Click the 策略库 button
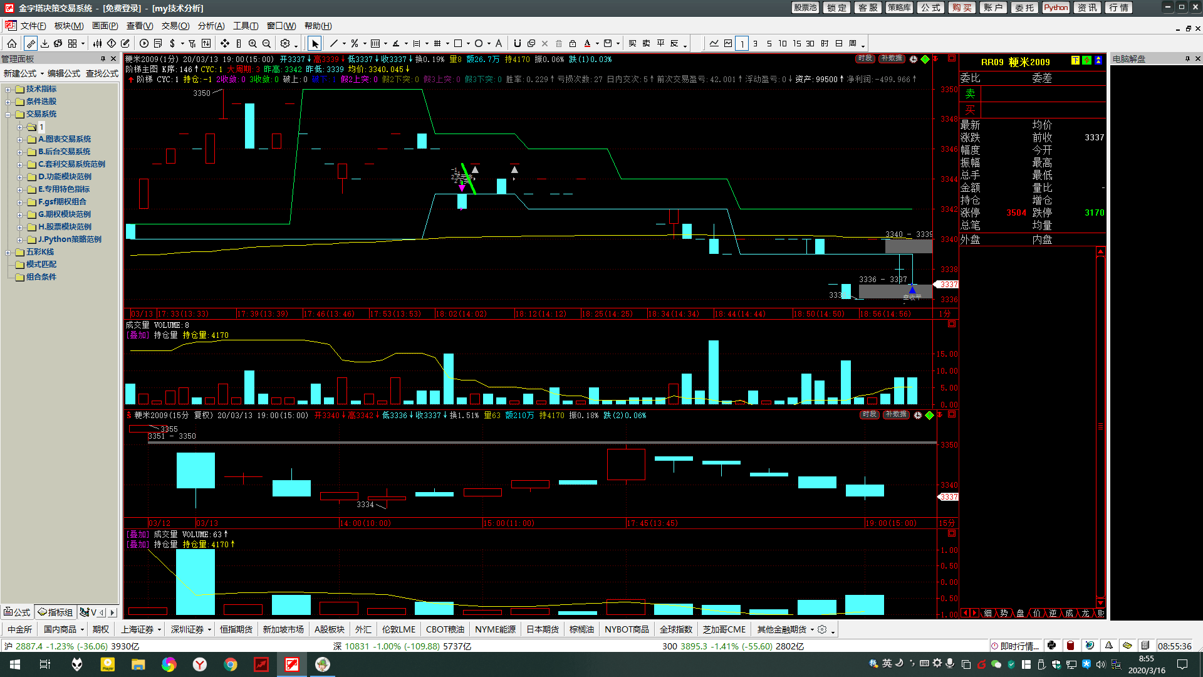Viewport: 1203px width, 677px height. [899, 8]
